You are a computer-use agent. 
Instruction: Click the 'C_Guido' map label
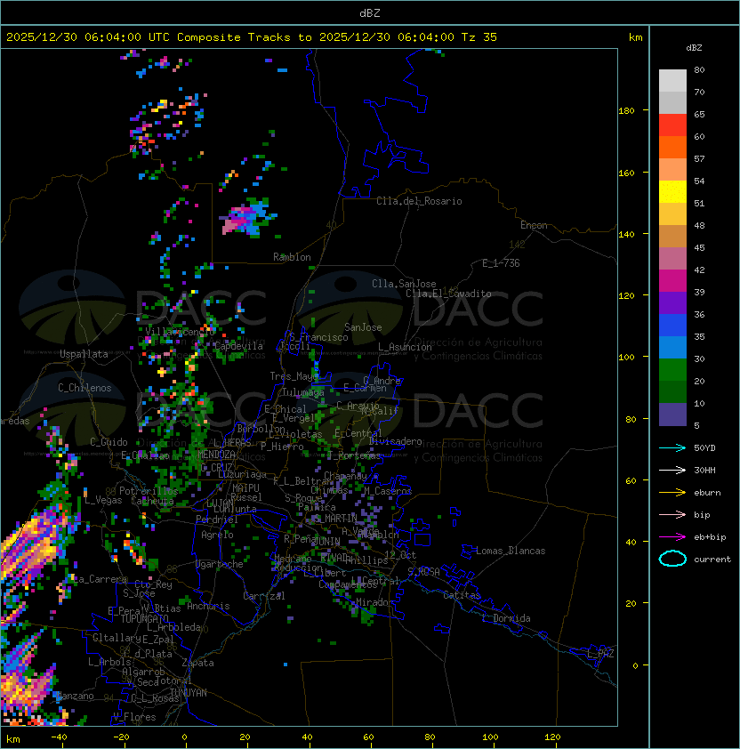[109, 442]
